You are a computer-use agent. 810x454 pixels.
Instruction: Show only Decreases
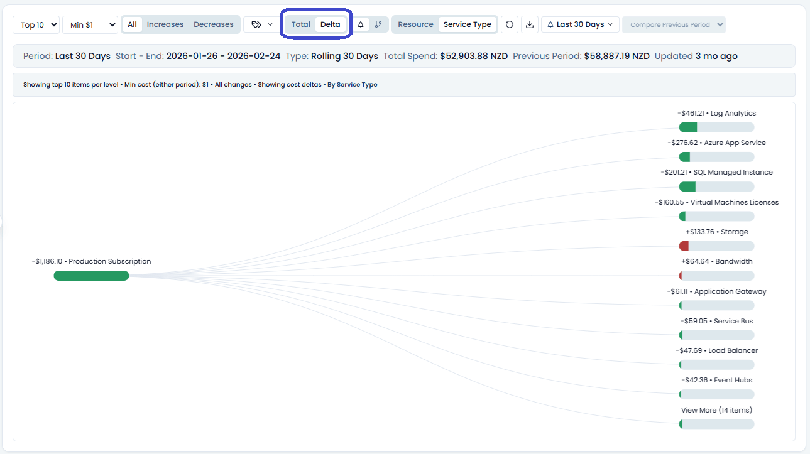[214, 24]
